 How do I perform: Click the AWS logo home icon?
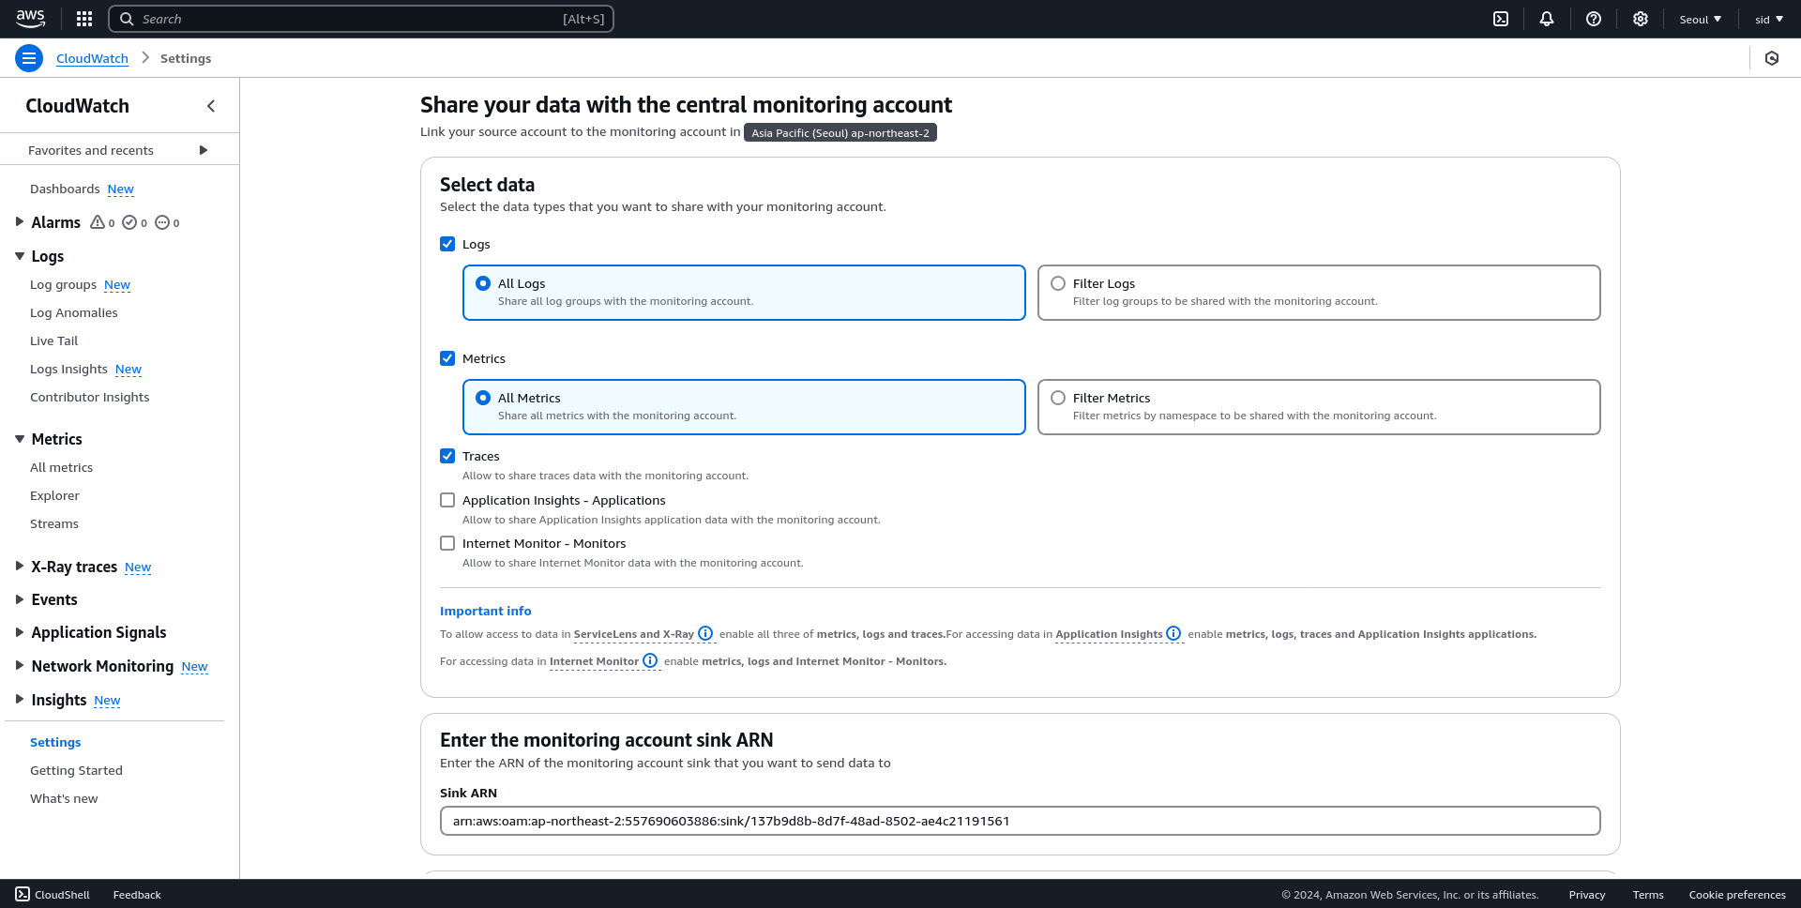pos(30,19)
